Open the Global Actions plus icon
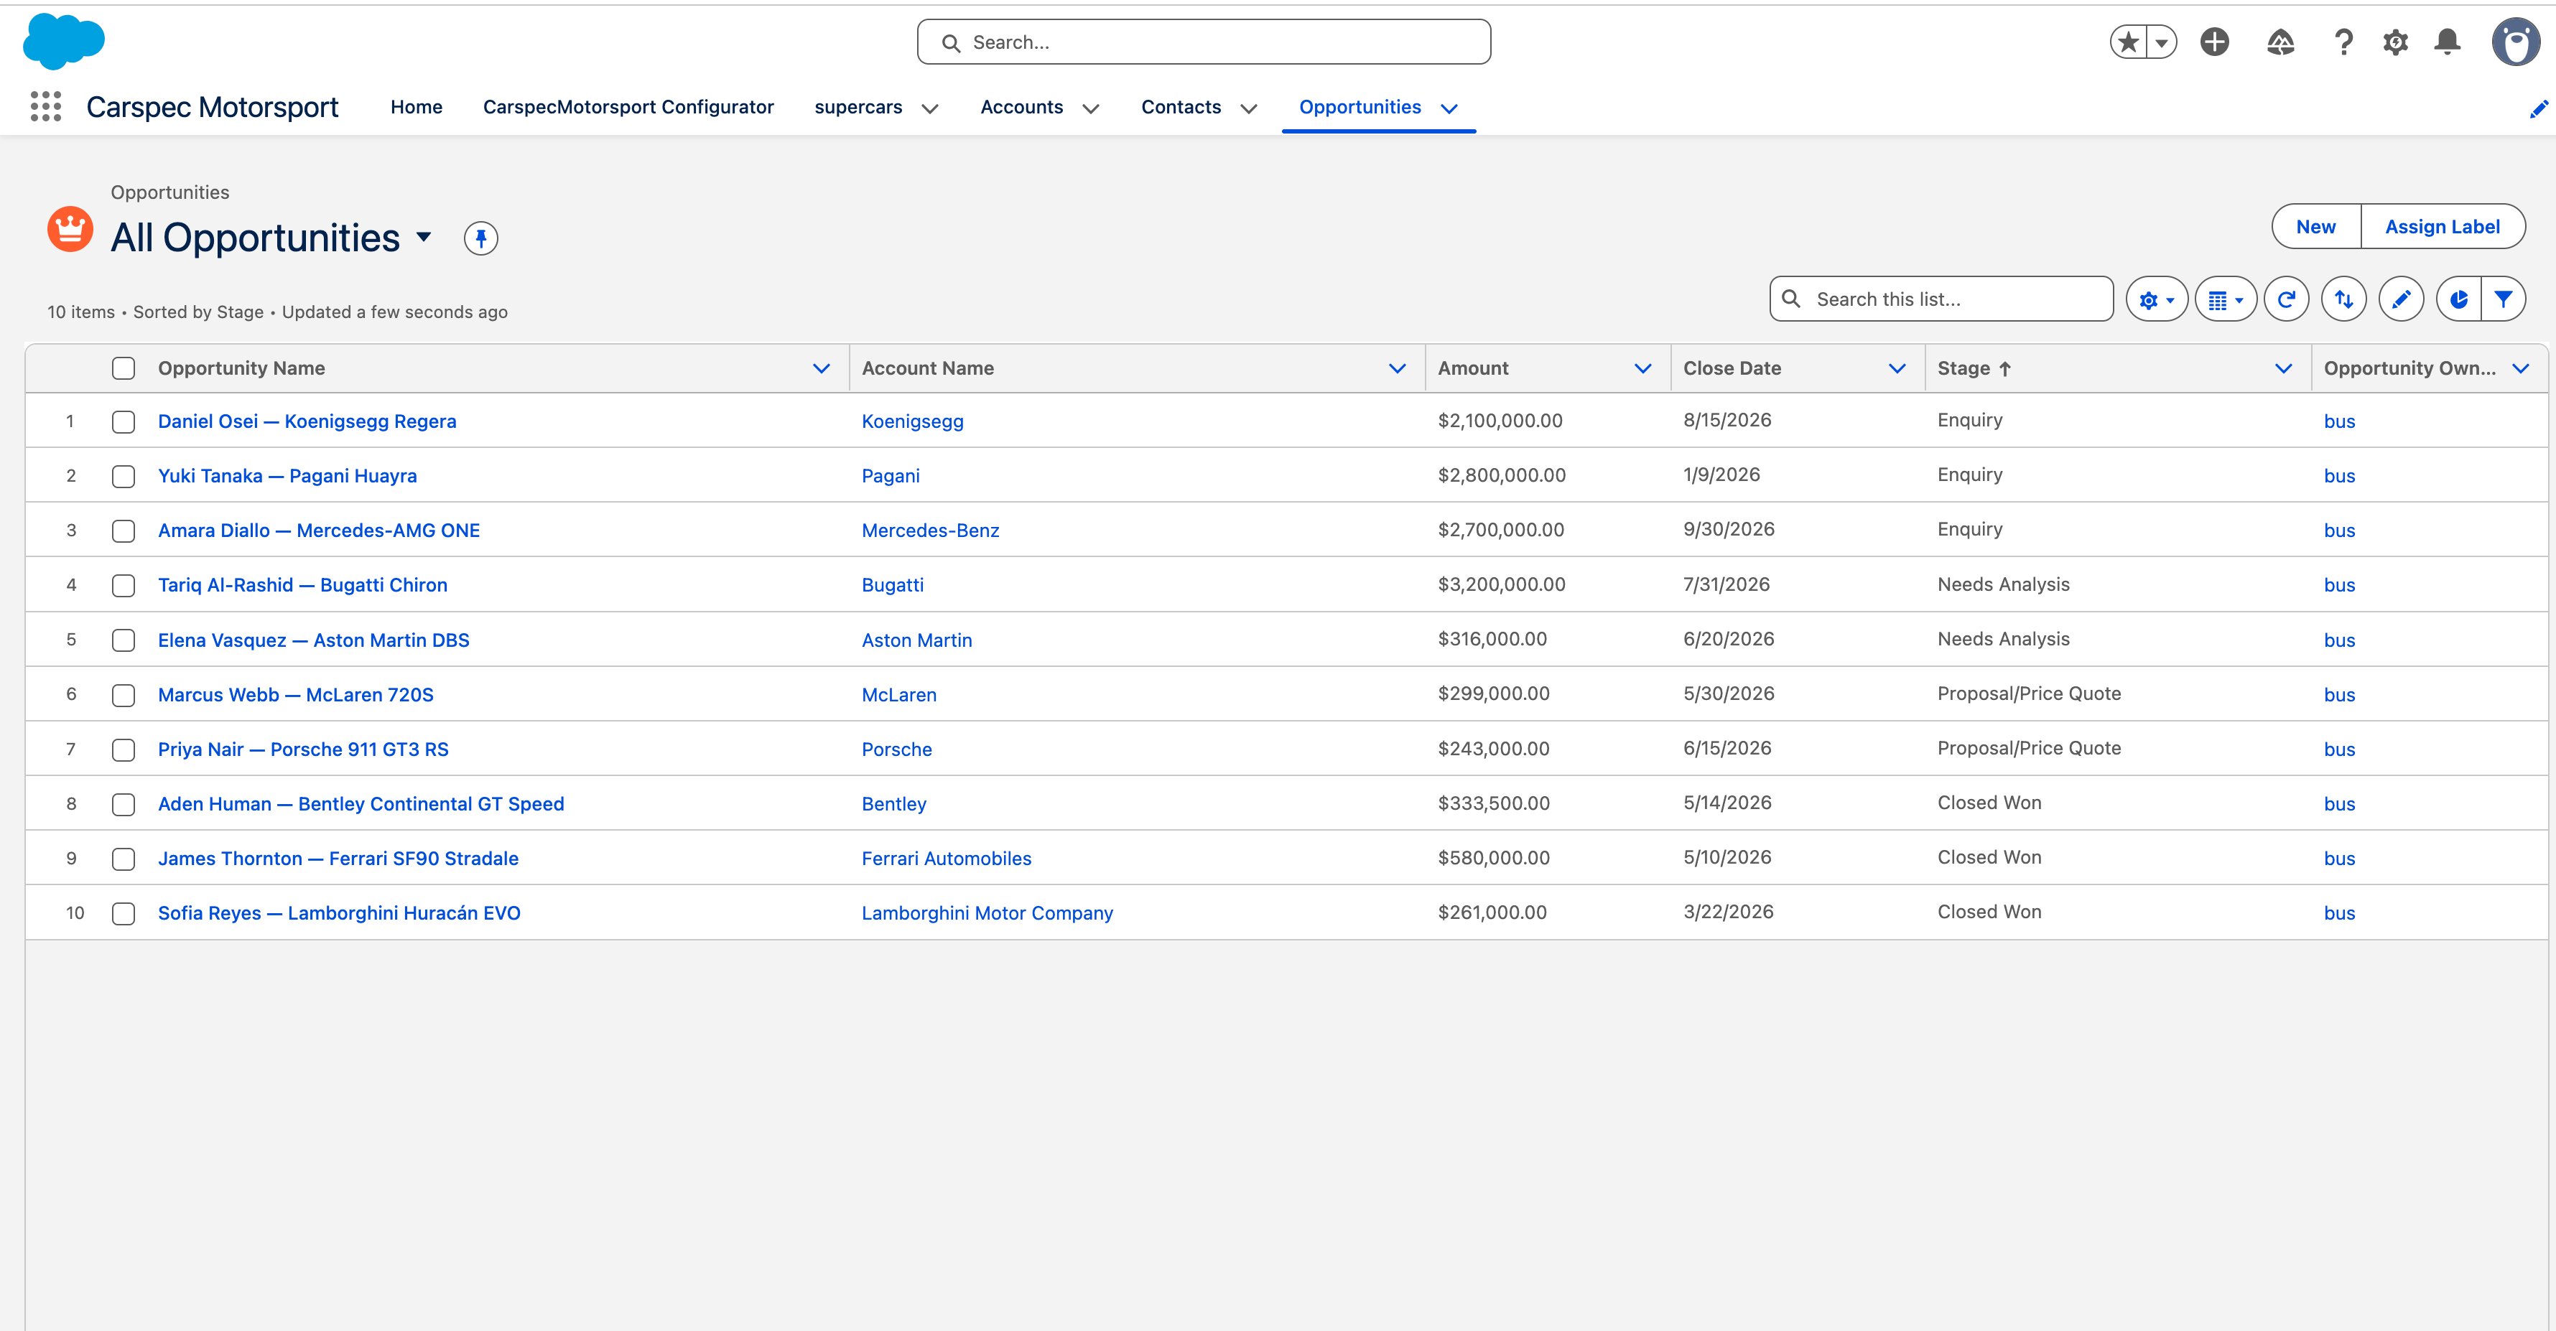The width and height of the screenshot is (2556, 1331). tap(2215, 42)
